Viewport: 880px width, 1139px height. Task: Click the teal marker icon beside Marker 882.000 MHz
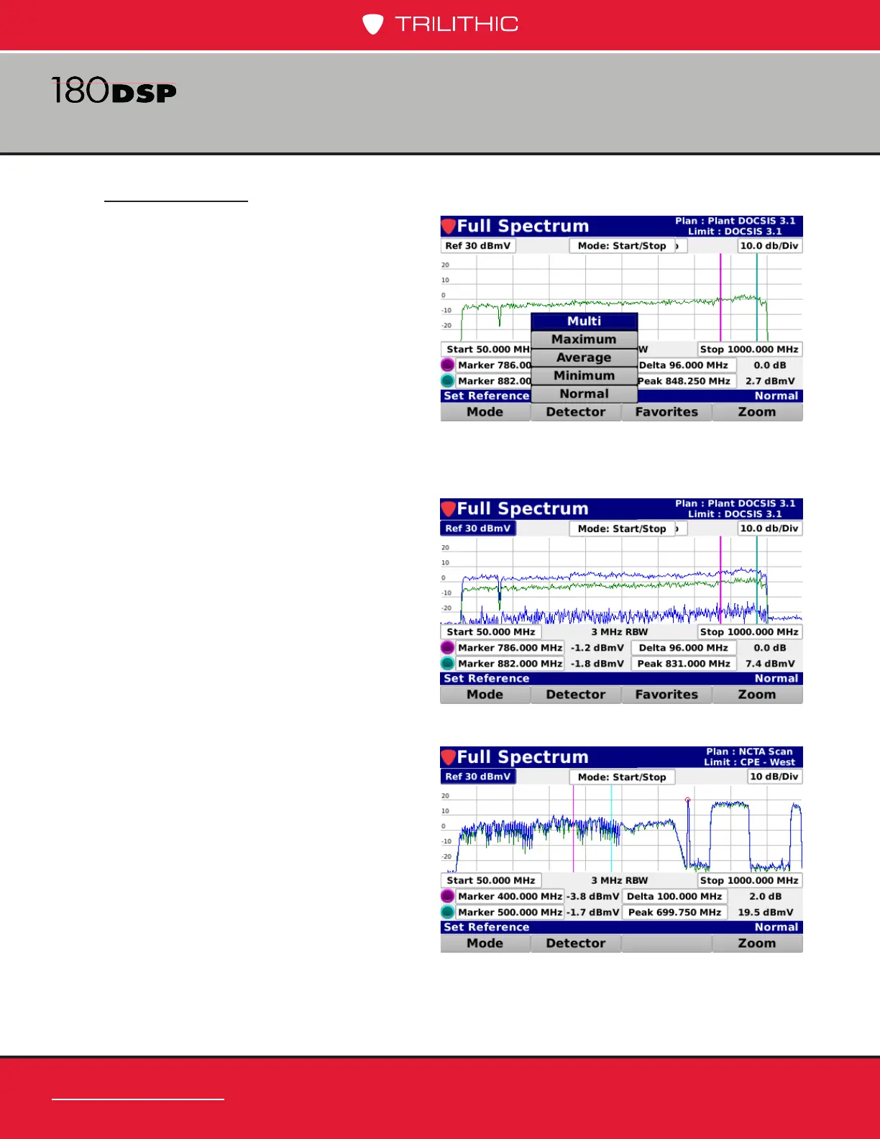pos(448,664)
